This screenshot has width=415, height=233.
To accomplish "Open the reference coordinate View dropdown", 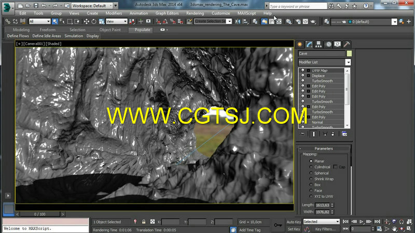I will 116,21.
